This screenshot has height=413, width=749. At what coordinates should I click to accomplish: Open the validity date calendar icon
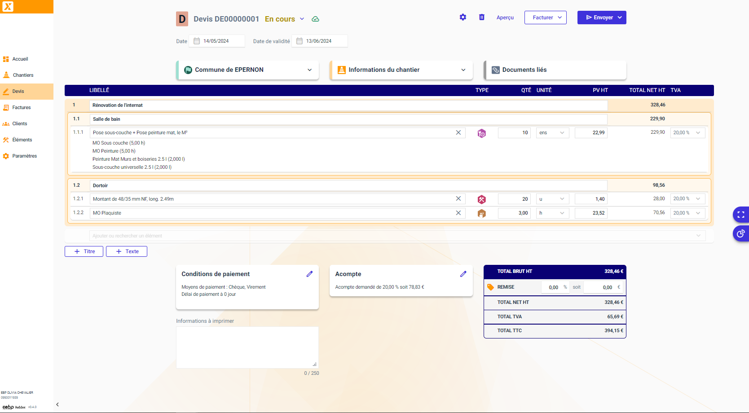point(300,41)
